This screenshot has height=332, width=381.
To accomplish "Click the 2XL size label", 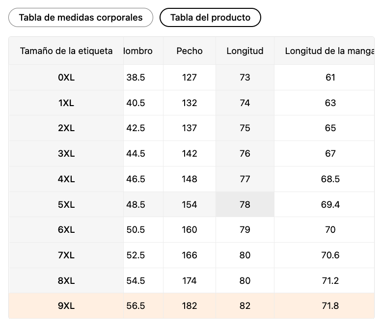I will point(66,128).
